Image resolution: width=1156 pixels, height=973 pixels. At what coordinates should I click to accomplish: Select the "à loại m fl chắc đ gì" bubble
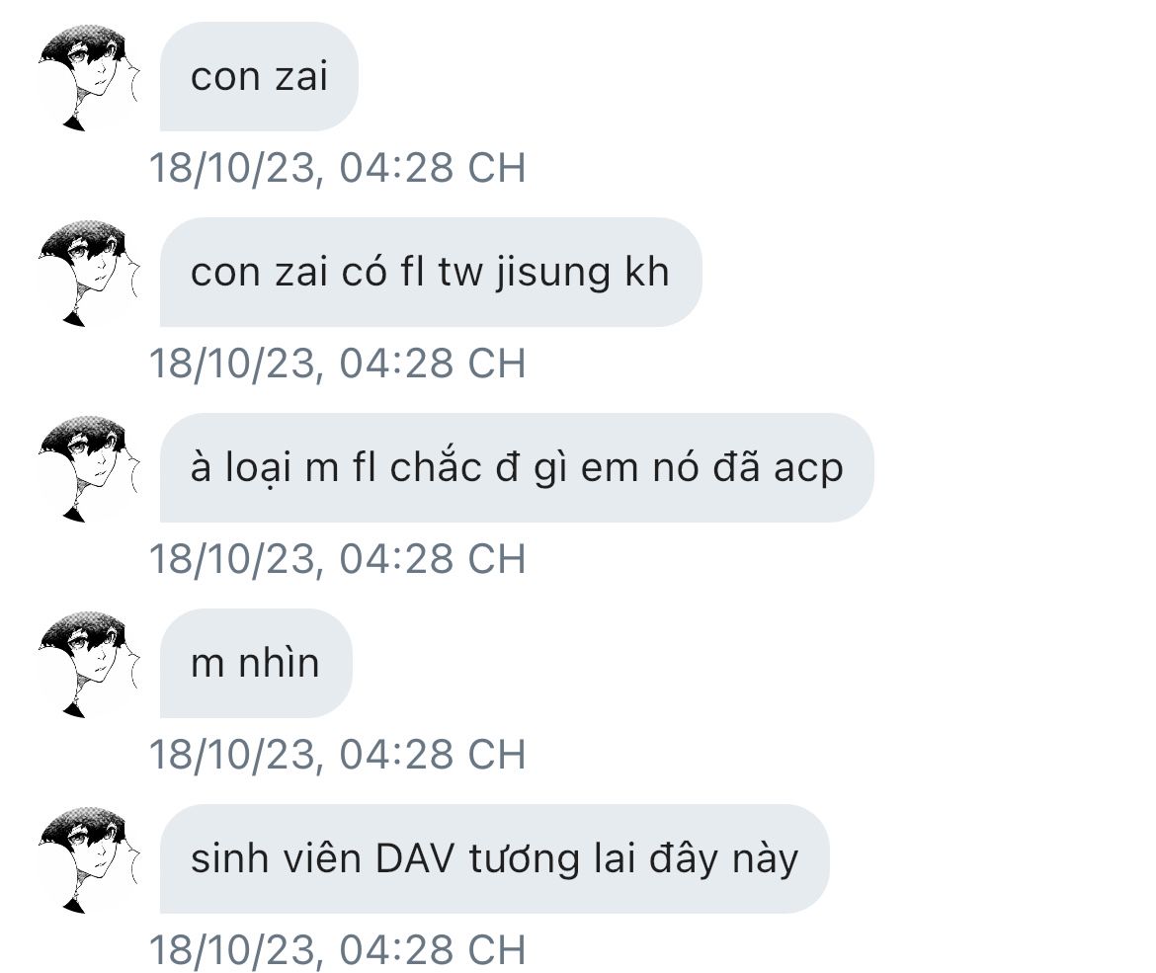click(x=517, y=467)
